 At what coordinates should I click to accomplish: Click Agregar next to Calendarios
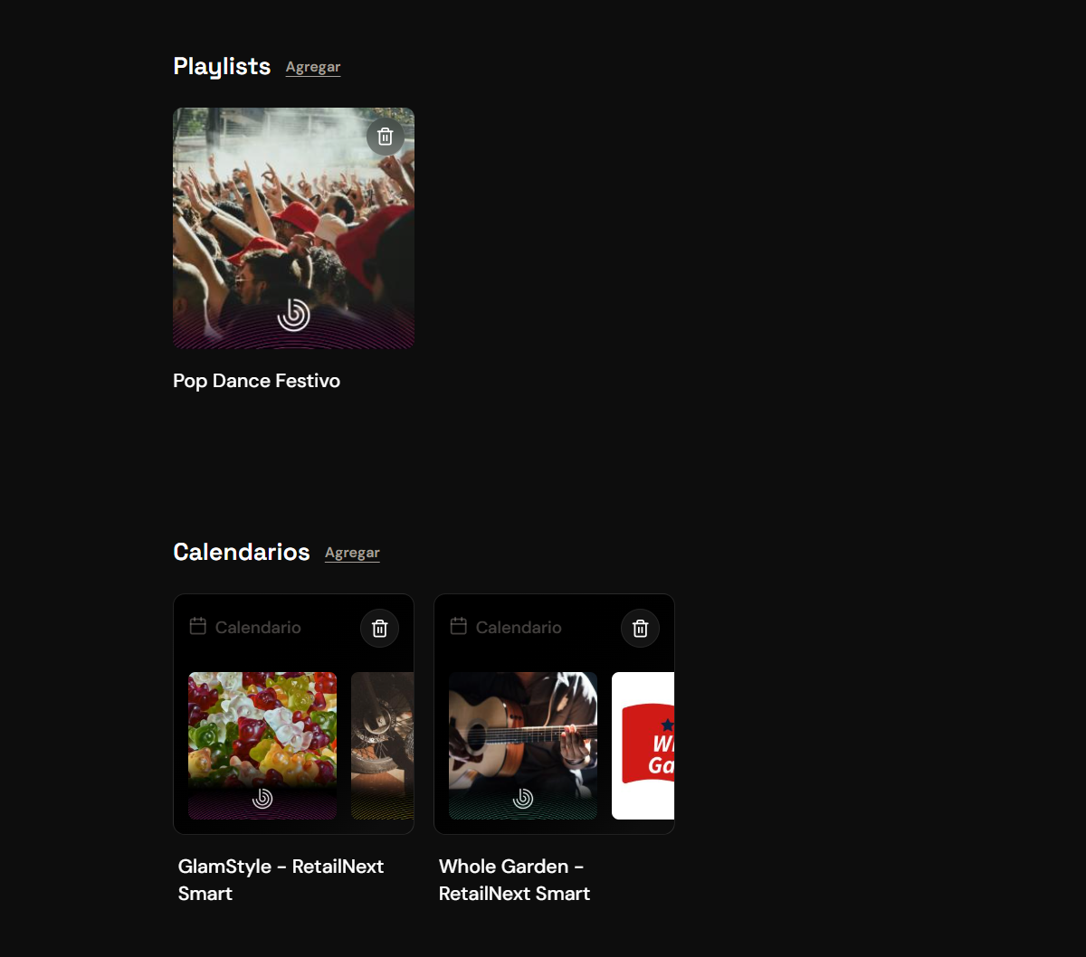coord(352,553)
